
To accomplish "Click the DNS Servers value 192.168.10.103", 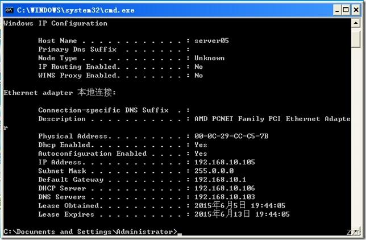I will coord(224,197).
